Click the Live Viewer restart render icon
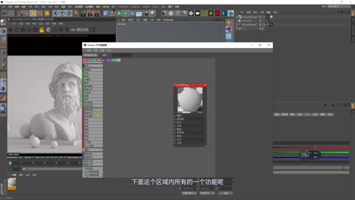355x200 pixels. tap(17, 30)
